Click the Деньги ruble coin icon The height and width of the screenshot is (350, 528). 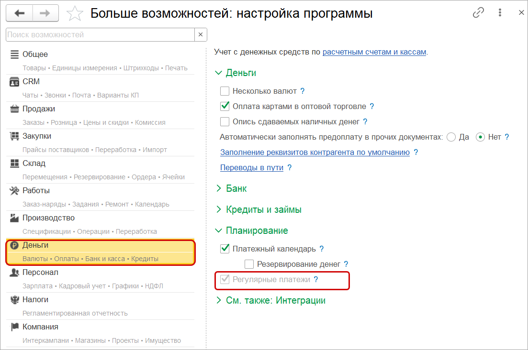[14, 245]
